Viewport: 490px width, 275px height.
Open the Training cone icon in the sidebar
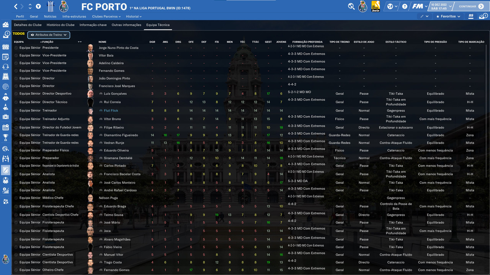[x=5, y=107]
